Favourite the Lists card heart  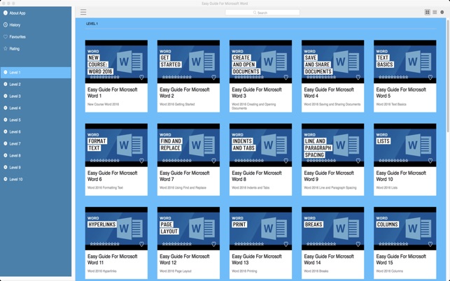tap(430, 161)
